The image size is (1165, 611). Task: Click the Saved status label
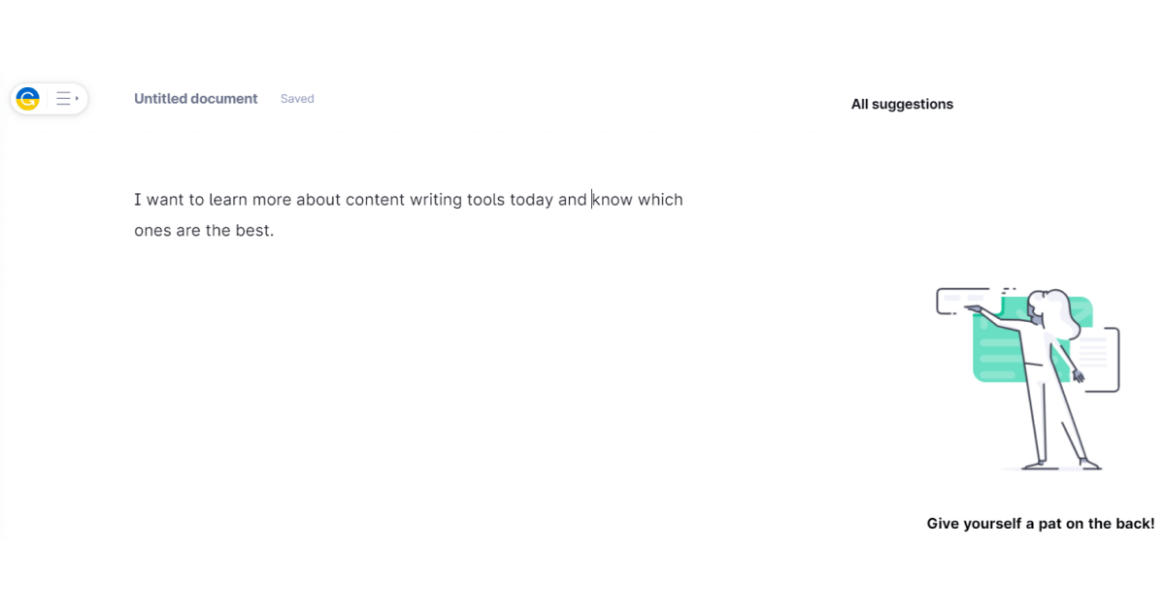click(x=297, y=99)
